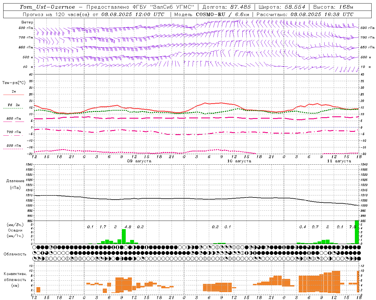Viewport: 376px width, 300px height.
Task: Click the tallest green bar beneath the 7.9 total
Action: (357, 232)
